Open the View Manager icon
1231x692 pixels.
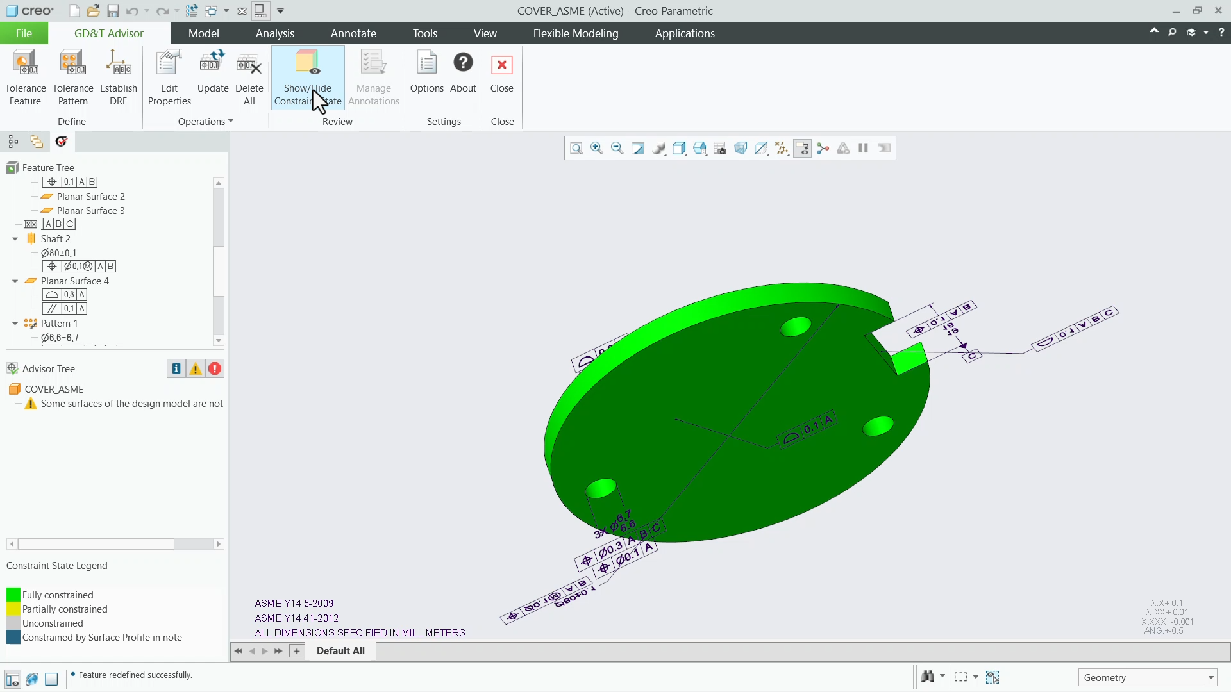(x=720, y=149)
